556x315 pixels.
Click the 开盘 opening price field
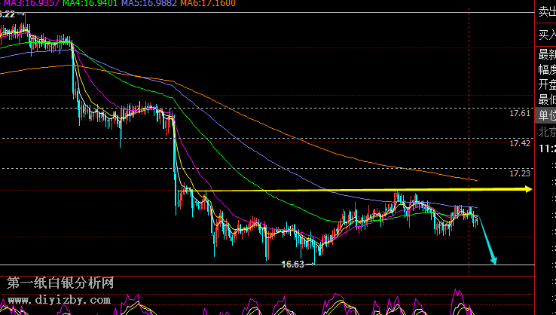546,84
